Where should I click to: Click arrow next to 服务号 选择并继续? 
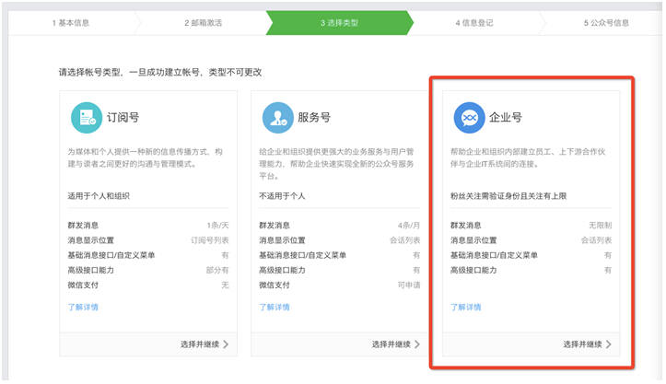[417, 344]
